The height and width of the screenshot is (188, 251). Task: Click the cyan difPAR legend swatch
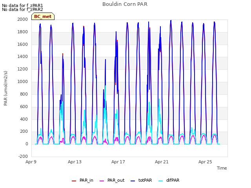pos(160,181)
